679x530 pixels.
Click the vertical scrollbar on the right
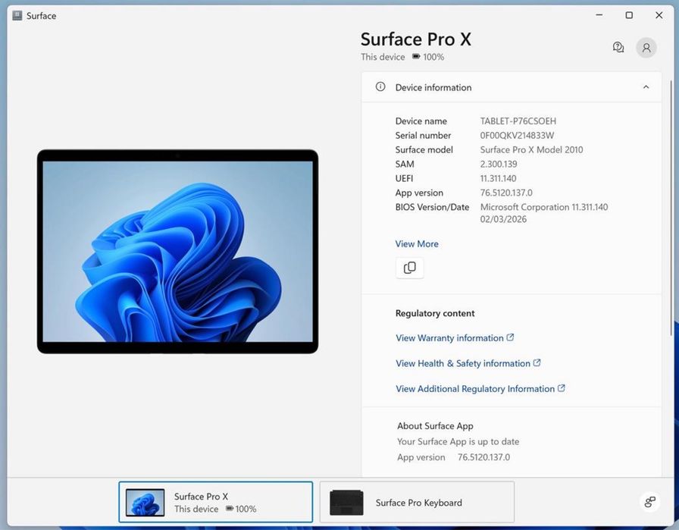click(x=671, y=208)
